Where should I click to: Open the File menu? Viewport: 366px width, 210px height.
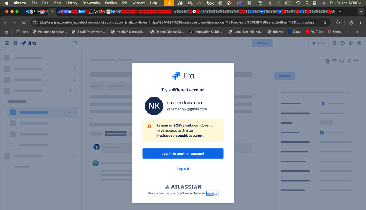click(34, 3)
